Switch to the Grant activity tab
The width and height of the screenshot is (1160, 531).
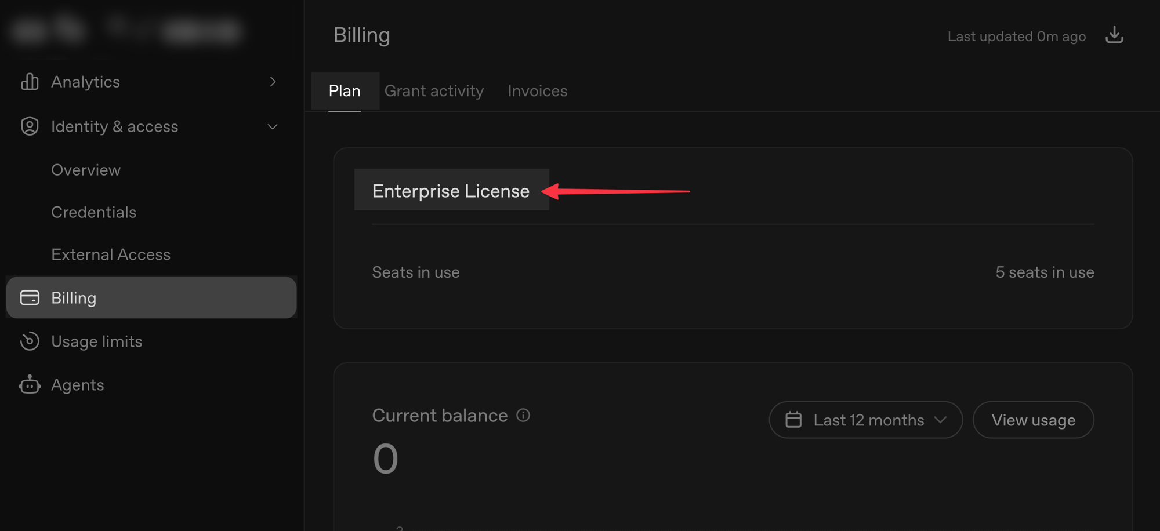click(434, 91)
